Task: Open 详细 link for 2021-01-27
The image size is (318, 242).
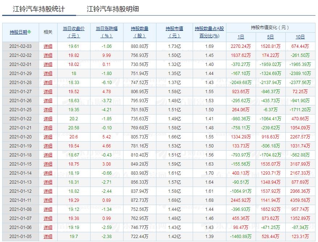Action: coord(48,92)
